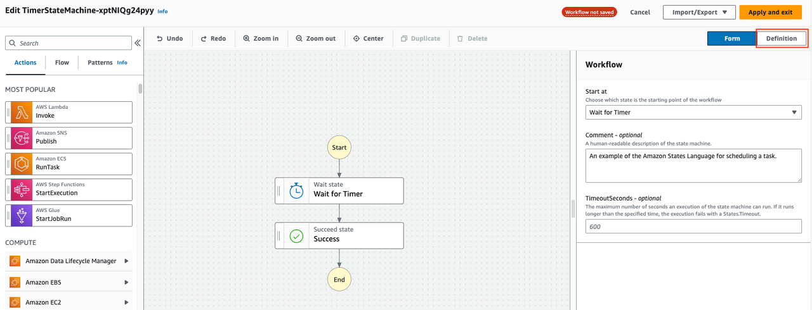The image size is (812, 310).
Task: Click the Workflow panel heading
Action: click(x=604, y=65)
